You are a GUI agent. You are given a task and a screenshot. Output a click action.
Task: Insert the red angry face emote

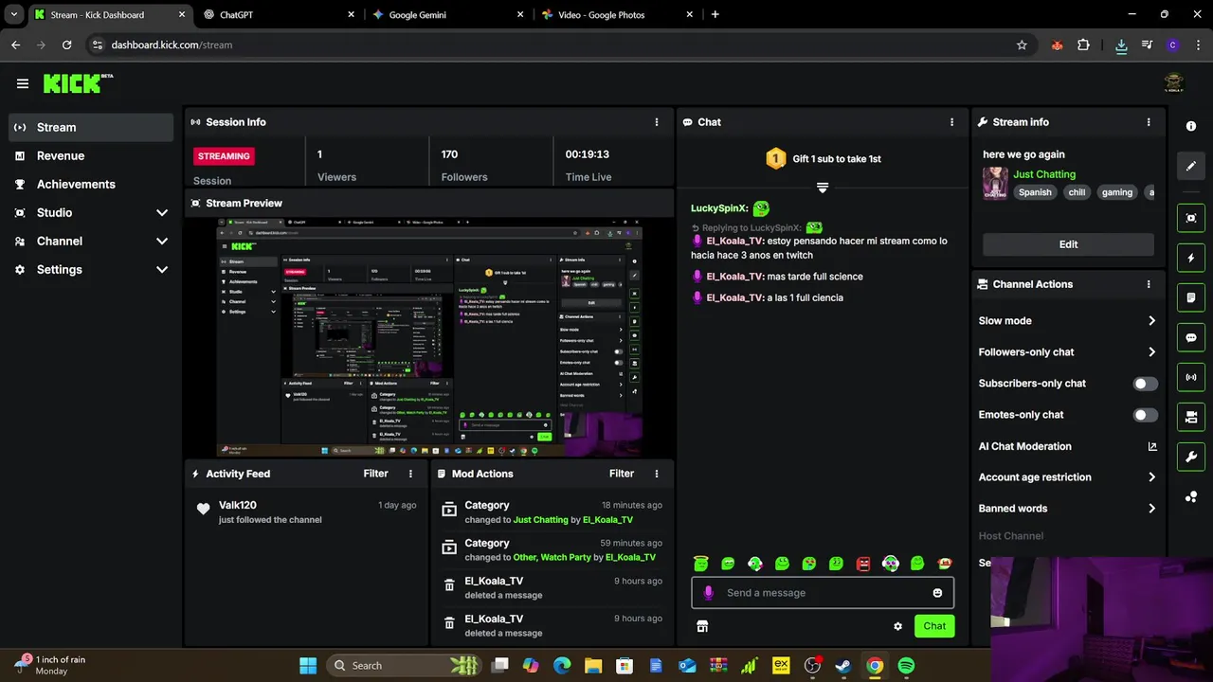[863, 564]
